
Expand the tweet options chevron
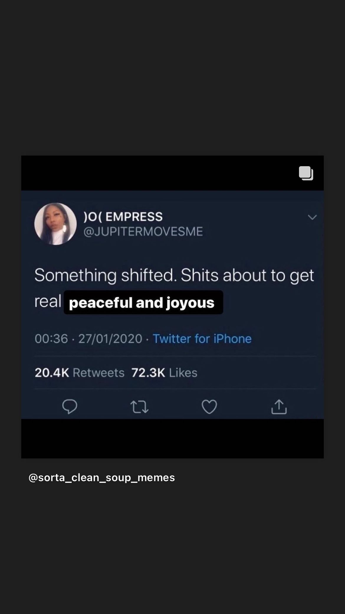tap(312, 217)
